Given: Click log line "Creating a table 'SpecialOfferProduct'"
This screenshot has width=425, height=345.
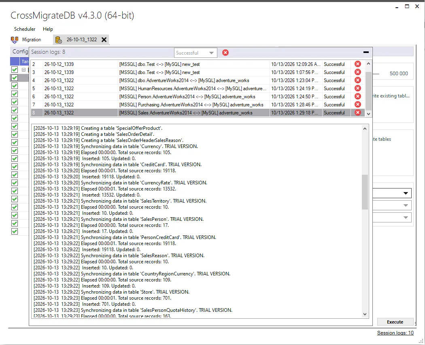Looking at the screenshot, I should click(x=98, y=128).
